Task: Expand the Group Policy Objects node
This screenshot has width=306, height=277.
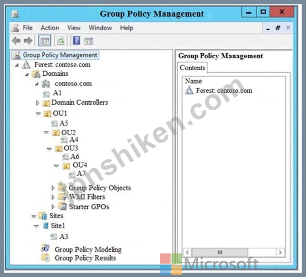Action: tap(53, 188)
